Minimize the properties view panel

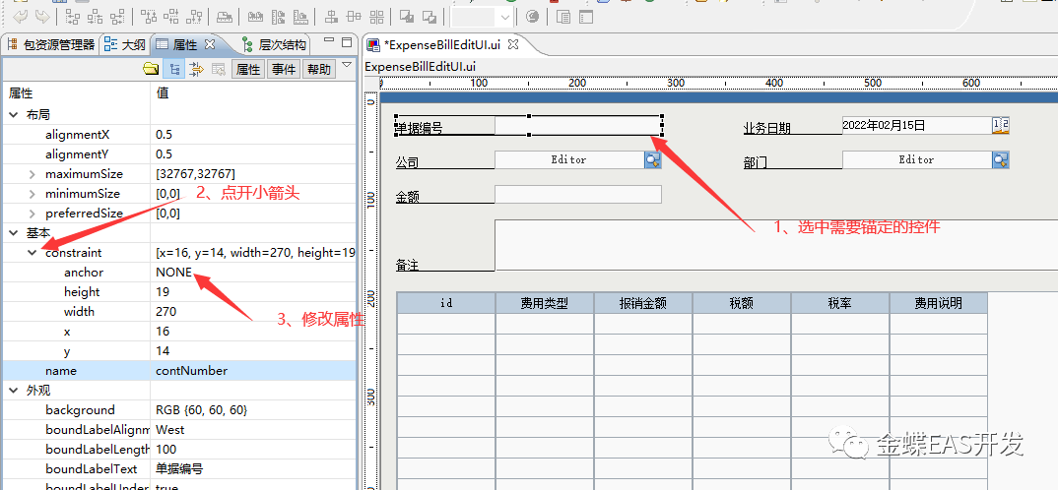coord(328,40)
